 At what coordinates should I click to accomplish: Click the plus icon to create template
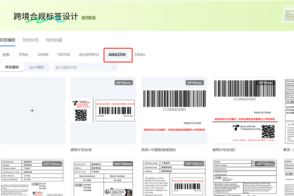32,111
